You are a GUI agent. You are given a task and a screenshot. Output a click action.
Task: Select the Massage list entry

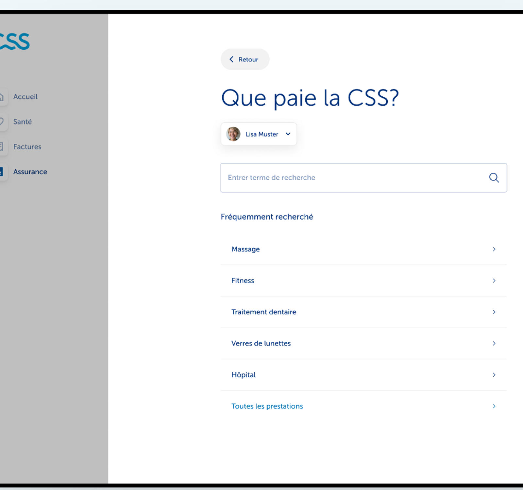(x=245, y=249)
